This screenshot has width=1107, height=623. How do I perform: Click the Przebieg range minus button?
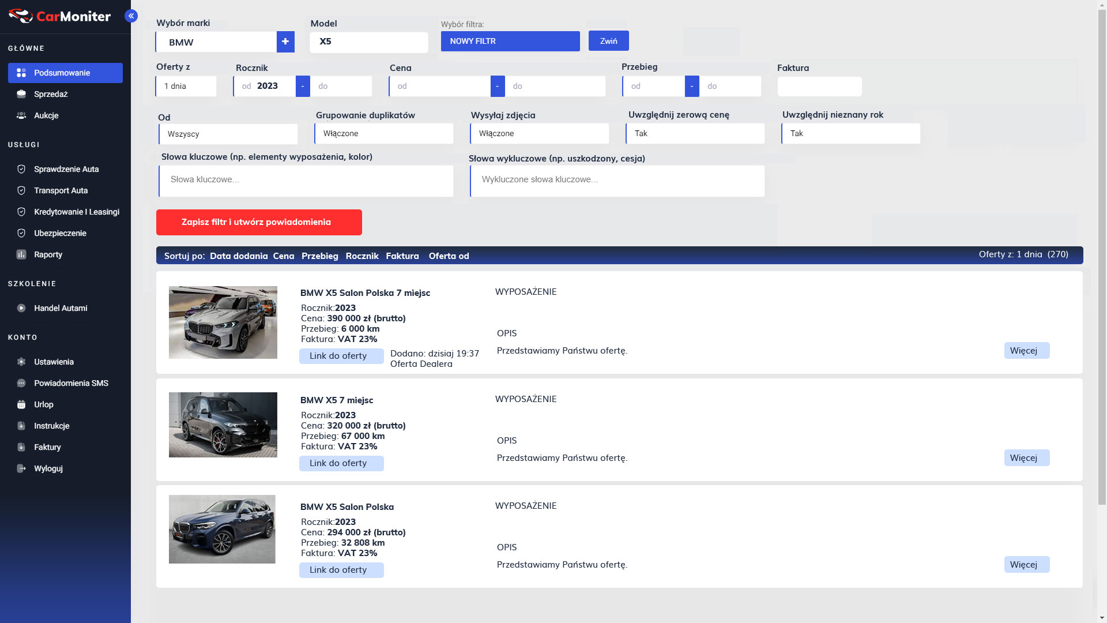coord(692,86)
